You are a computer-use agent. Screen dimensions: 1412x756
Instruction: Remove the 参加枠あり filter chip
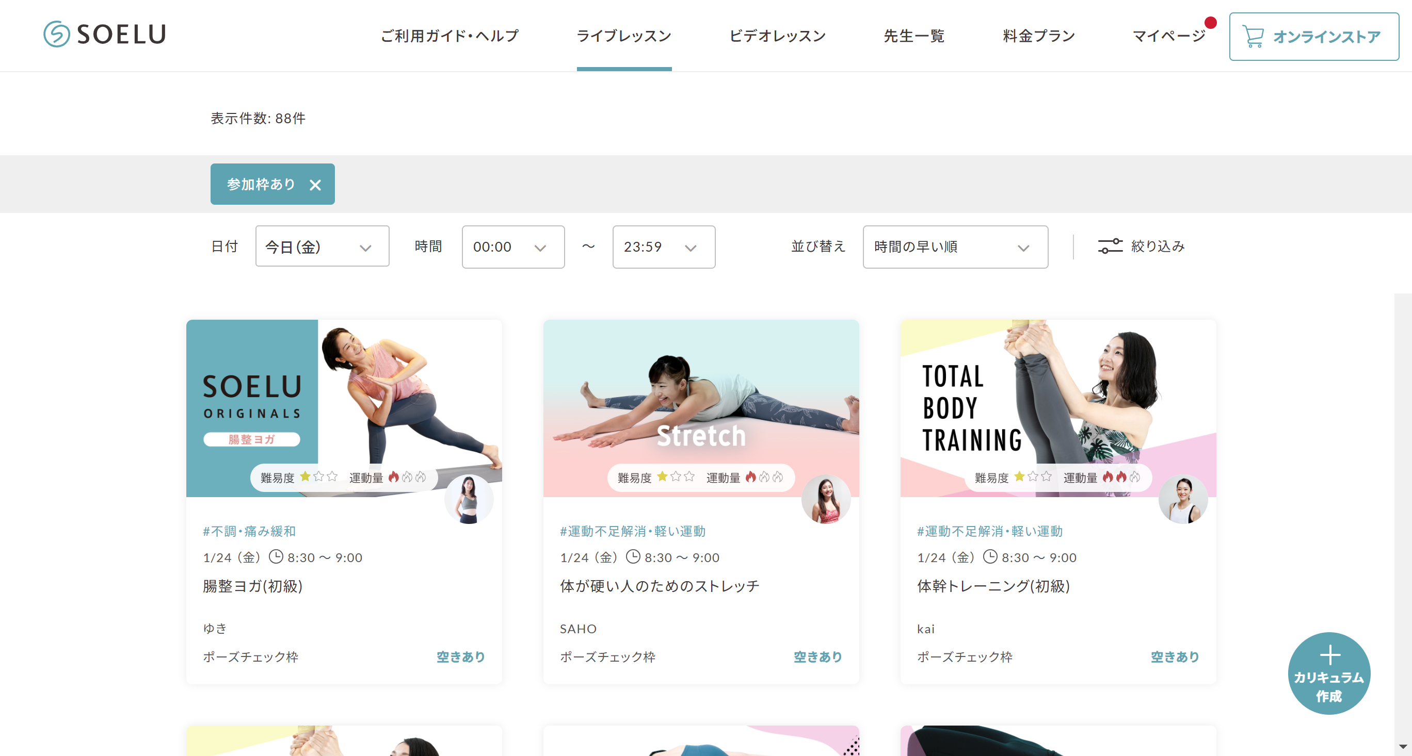(x=315, y=185)
